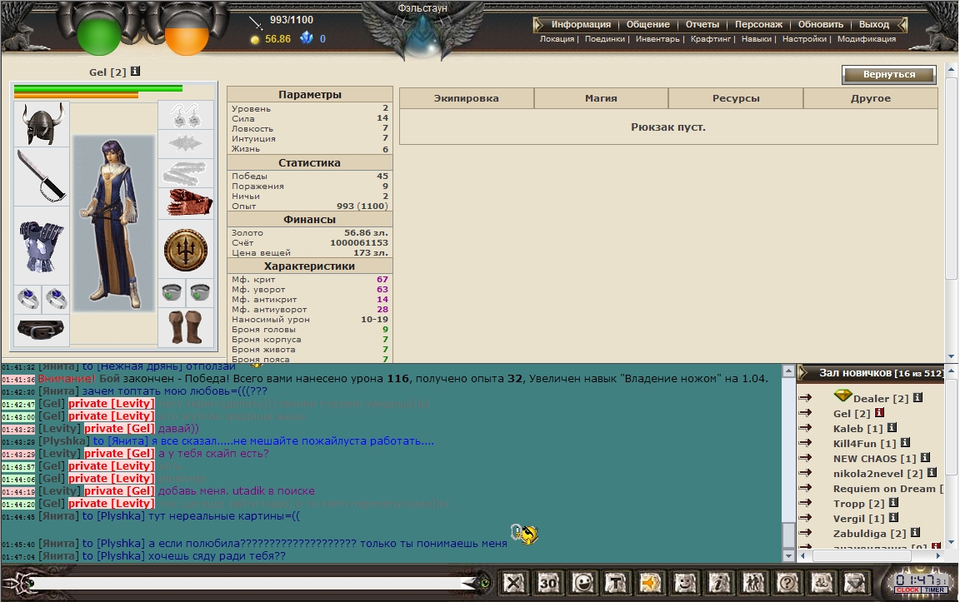Open the Общение menu
Image resolution: width=960 pixels, height=602 pixels.
(x=647, y=24)
